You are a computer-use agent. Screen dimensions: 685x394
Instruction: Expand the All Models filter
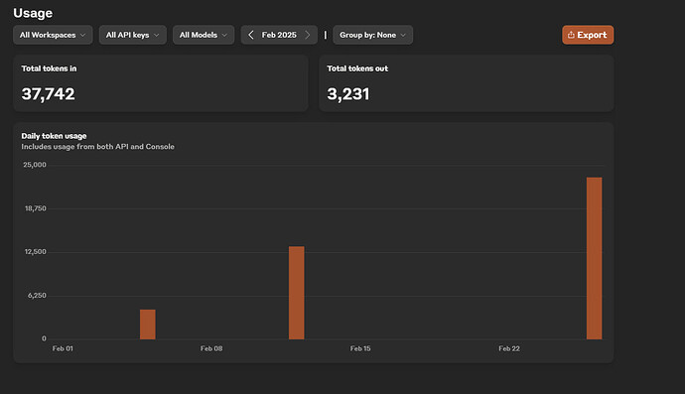(204, 35)
